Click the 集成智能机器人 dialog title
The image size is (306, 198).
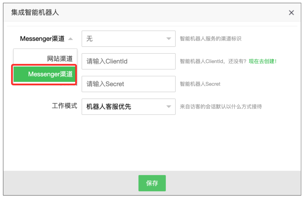click(35, 13)
